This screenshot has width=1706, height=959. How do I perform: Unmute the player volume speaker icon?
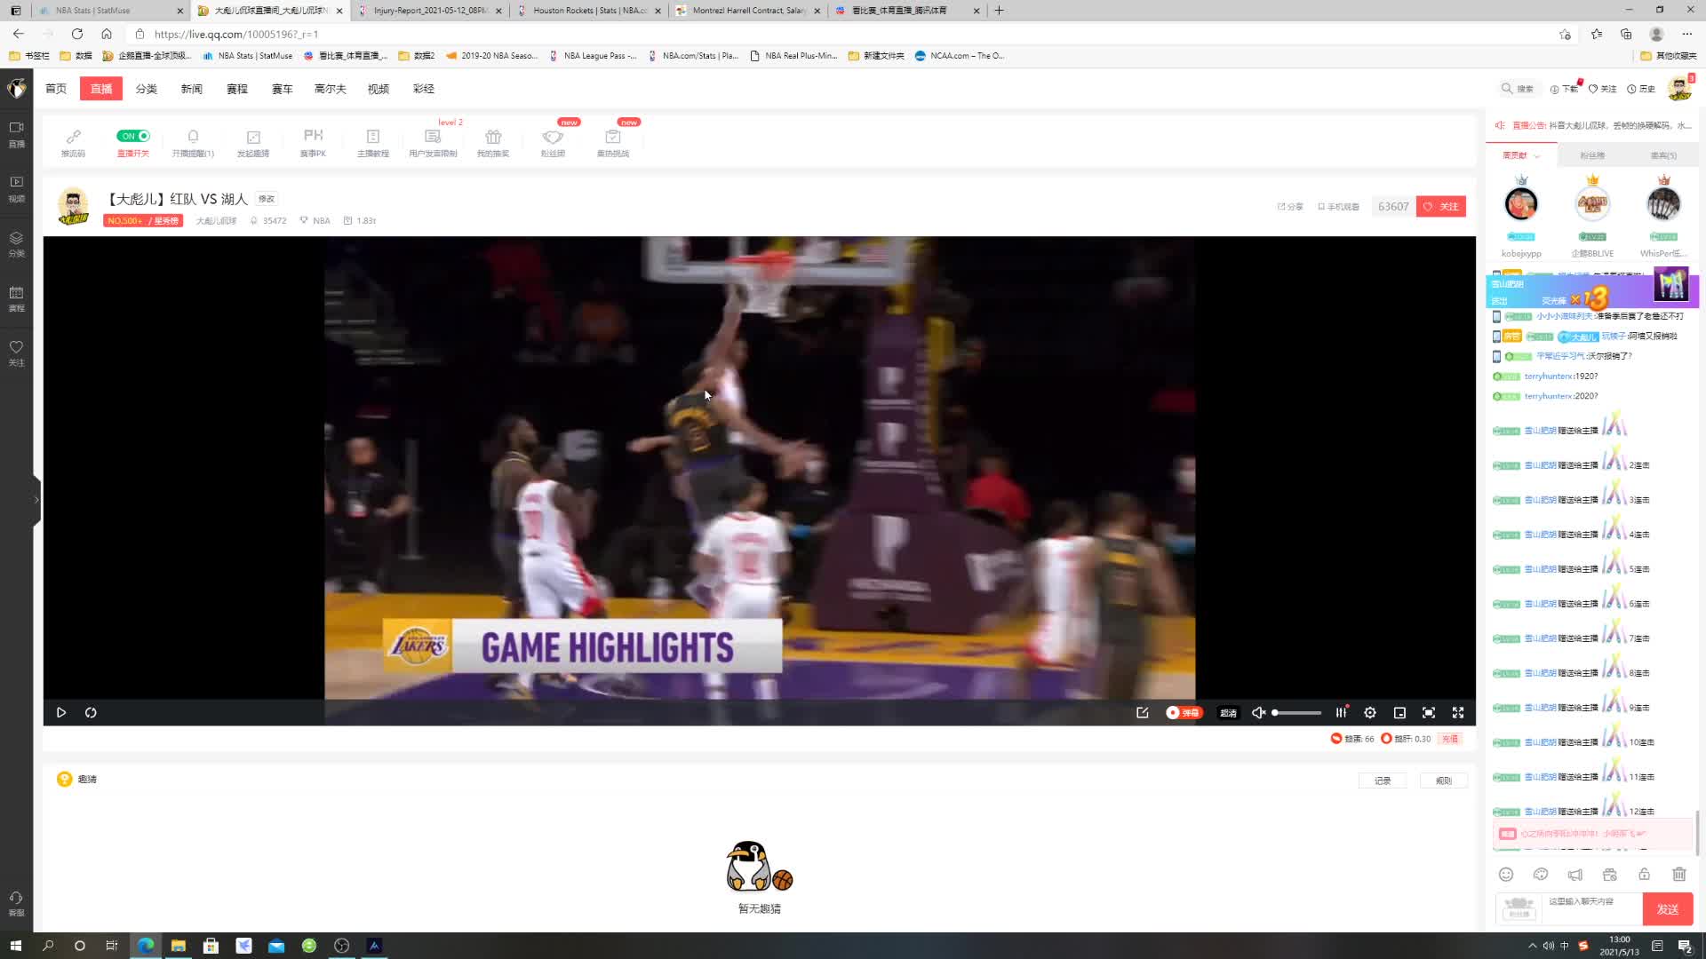[1258, 712]
